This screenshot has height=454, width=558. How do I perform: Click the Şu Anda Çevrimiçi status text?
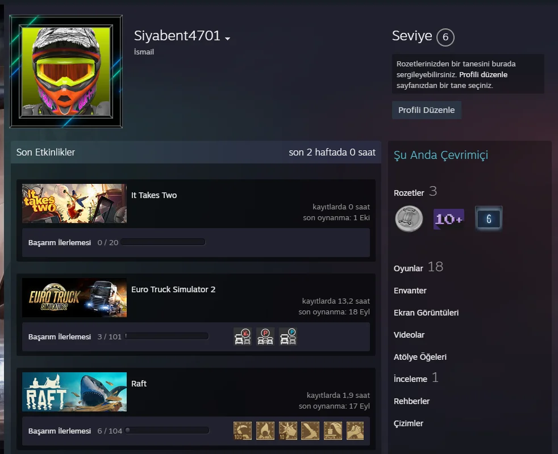pyautogui.click(x=441, y=155)
